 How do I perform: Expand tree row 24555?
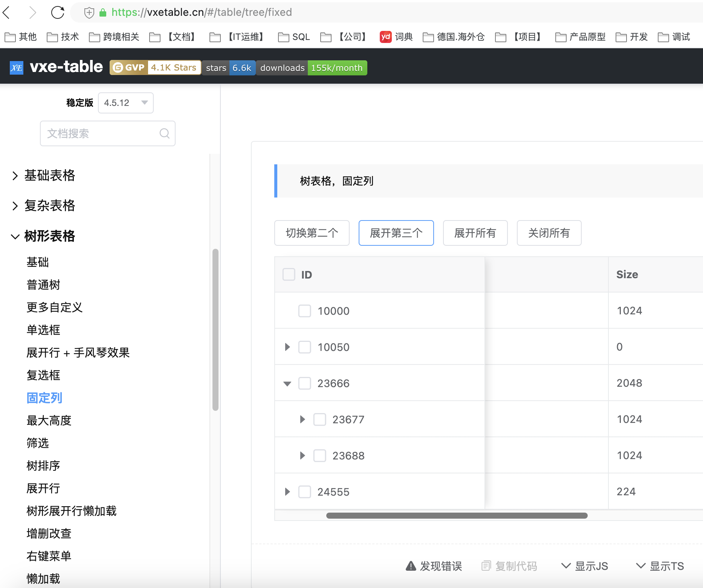287,492
